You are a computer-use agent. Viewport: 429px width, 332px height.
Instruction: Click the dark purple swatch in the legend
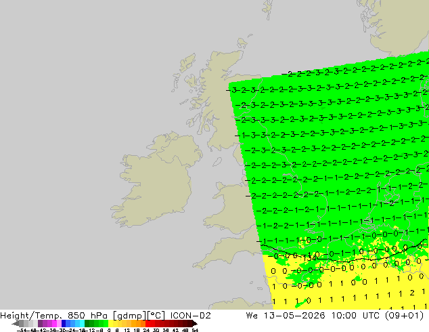coord(40,323)
